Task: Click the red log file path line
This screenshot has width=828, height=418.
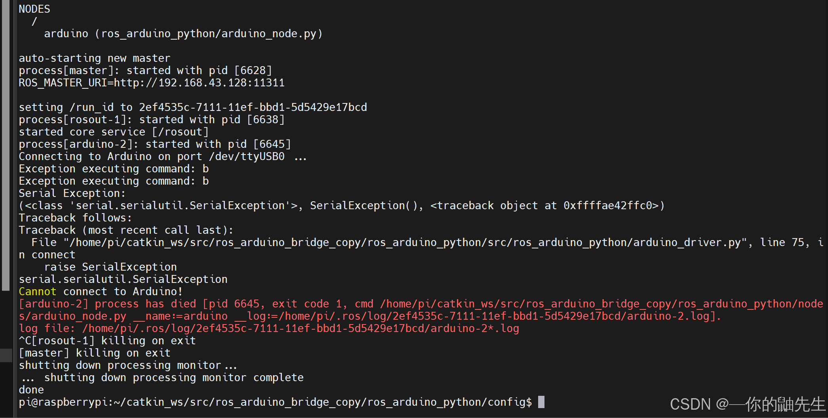Action: (x=269, y=328)
